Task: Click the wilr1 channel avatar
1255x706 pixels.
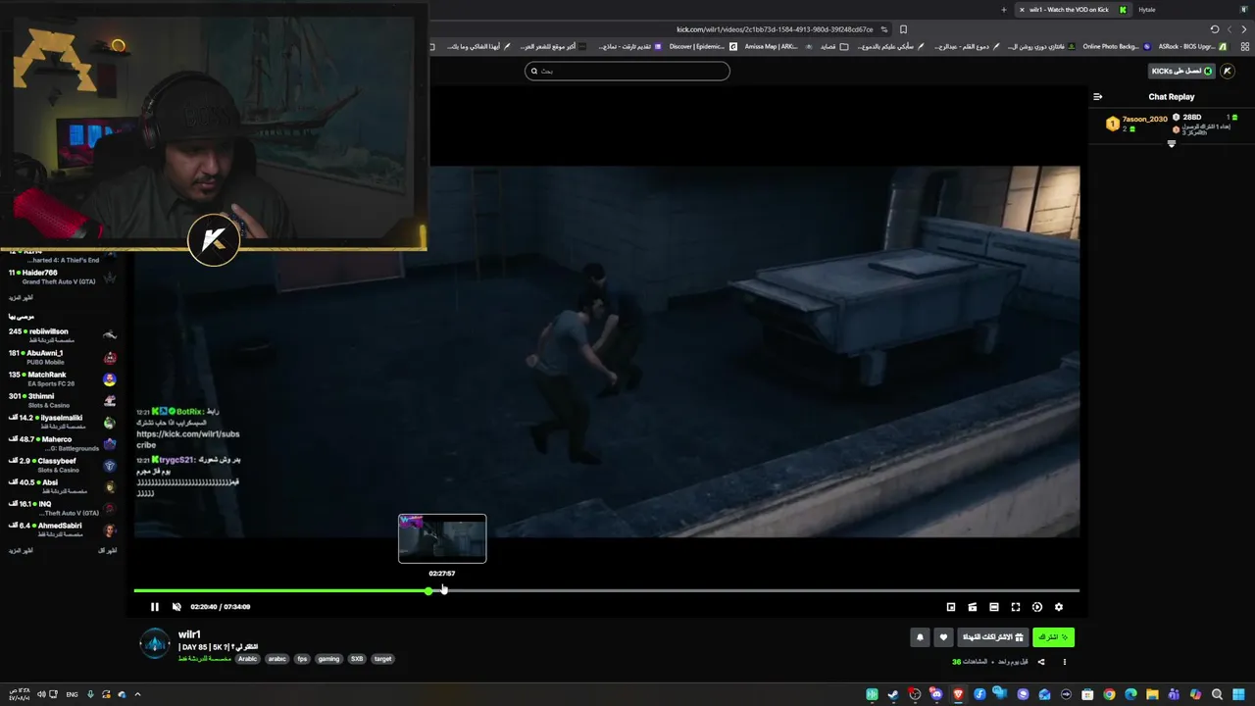Action: (155, 644)
